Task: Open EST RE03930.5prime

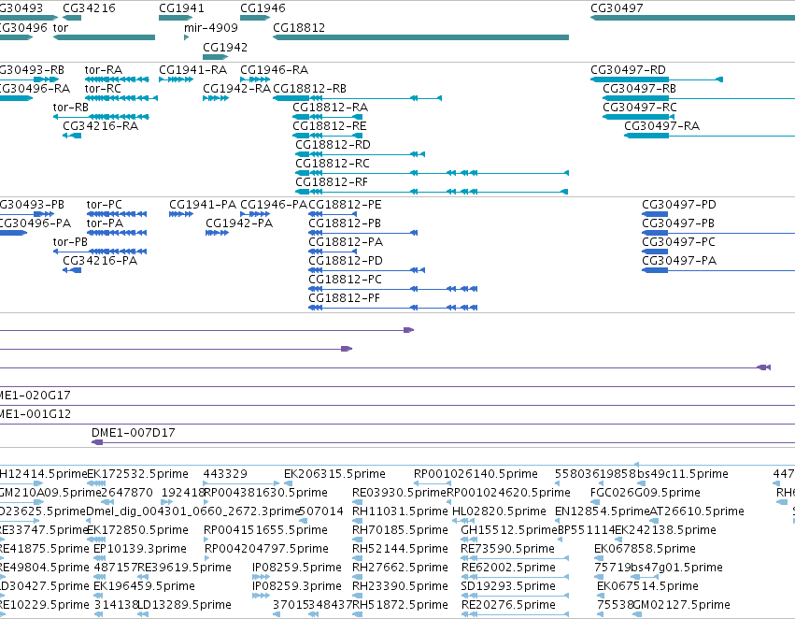Action: point(358,502)
